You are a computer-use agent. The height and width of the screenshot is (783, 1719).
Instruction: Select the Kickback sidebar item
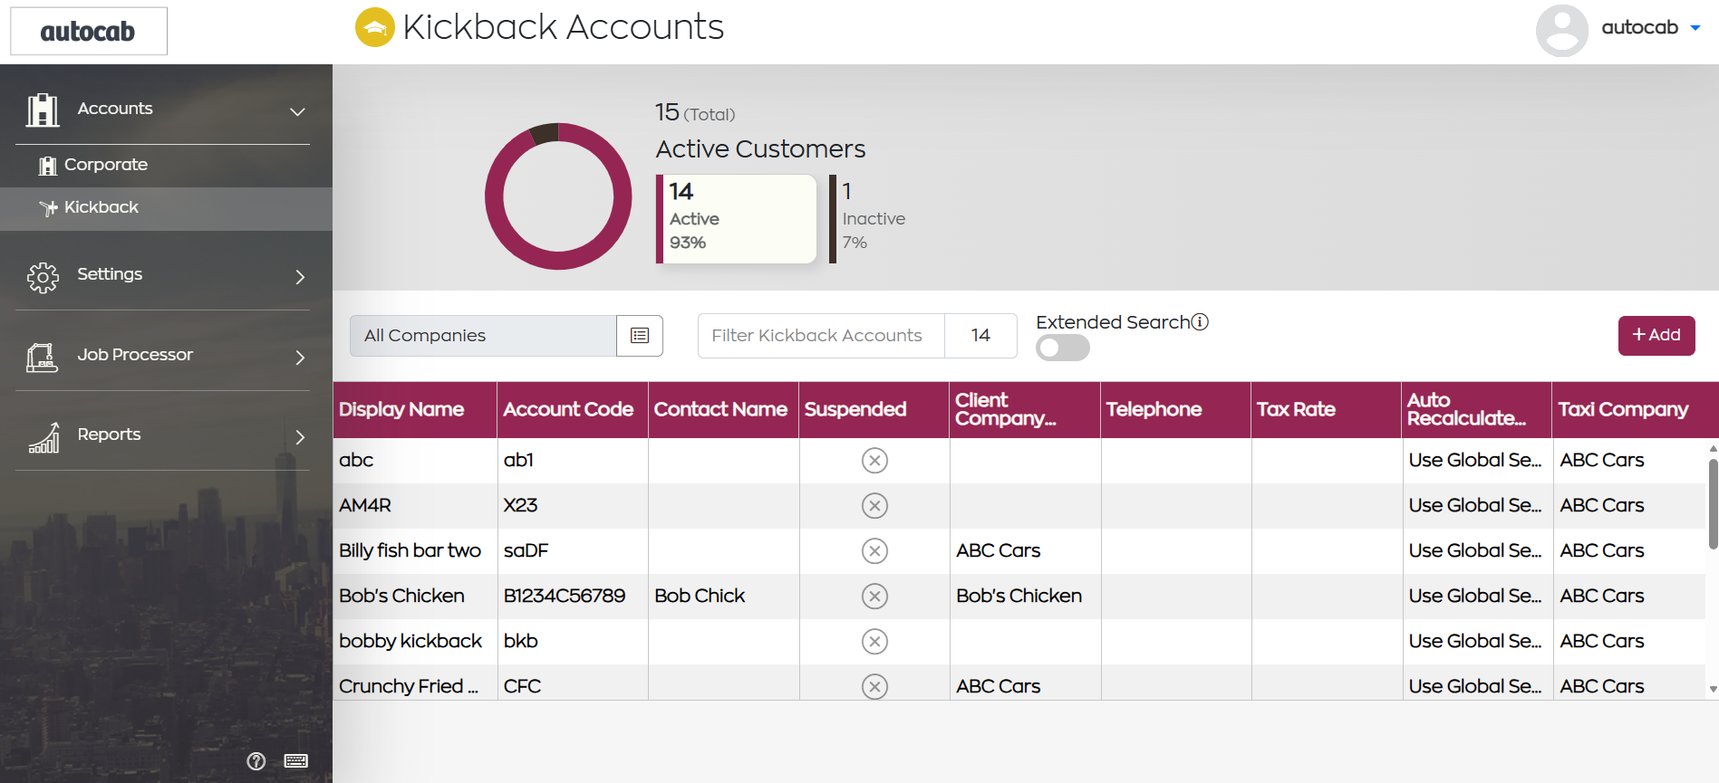coord(166,208)
